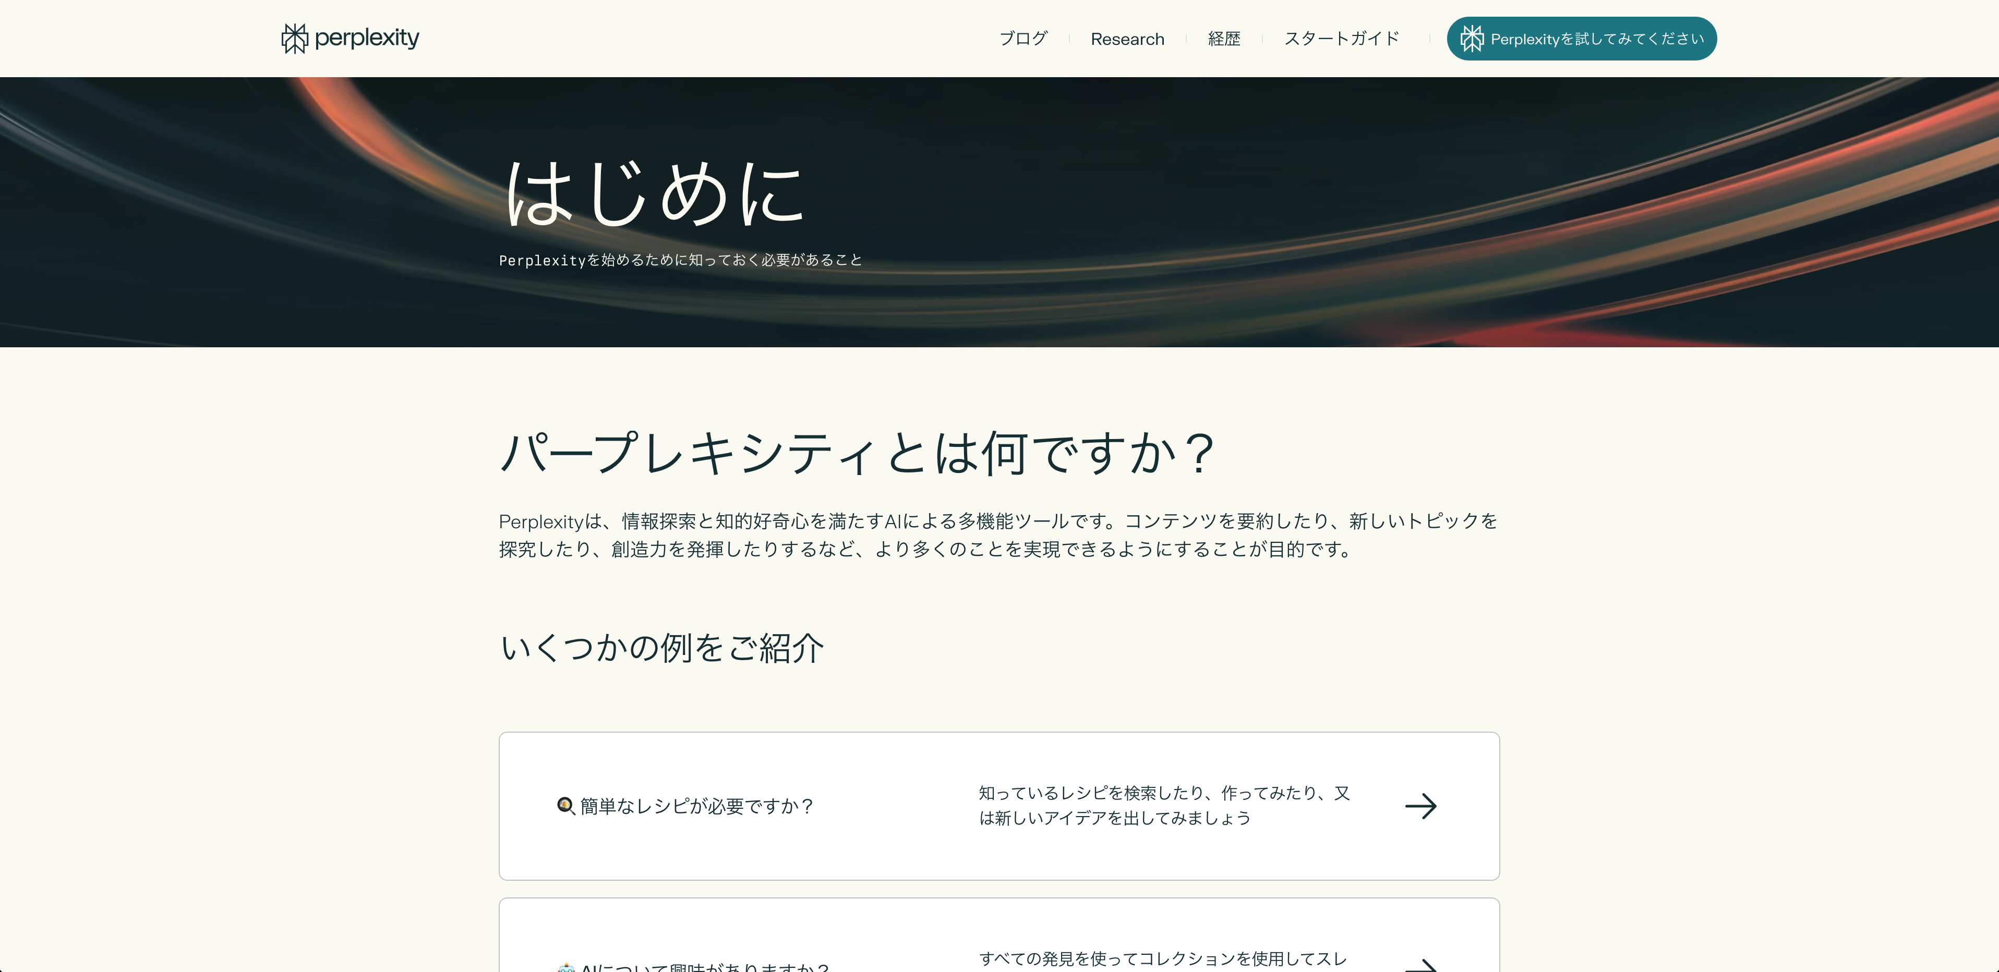
Task: Click the arrow icon on the recipe card
Action: point(1420,806)
